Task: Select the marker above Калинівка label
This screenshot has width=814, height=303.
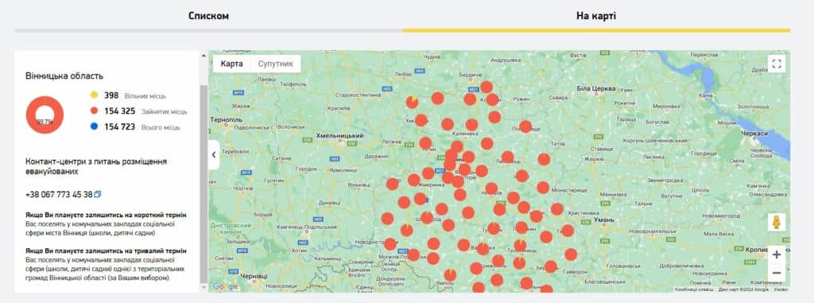Action: [x=471, y=125]
